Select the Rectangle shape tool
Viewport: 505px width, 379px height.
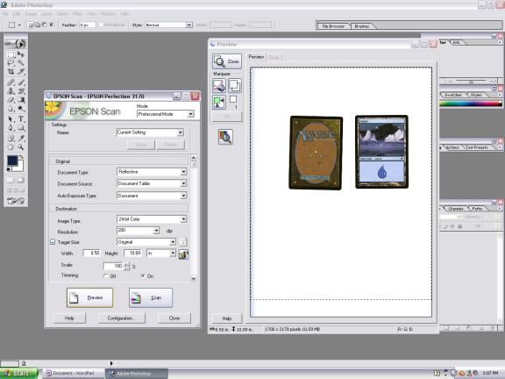tap(21, 128)
